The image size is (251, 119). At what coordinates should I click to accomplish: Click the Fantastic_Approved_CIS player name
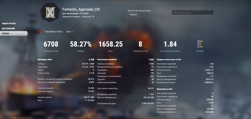[81, 9]
